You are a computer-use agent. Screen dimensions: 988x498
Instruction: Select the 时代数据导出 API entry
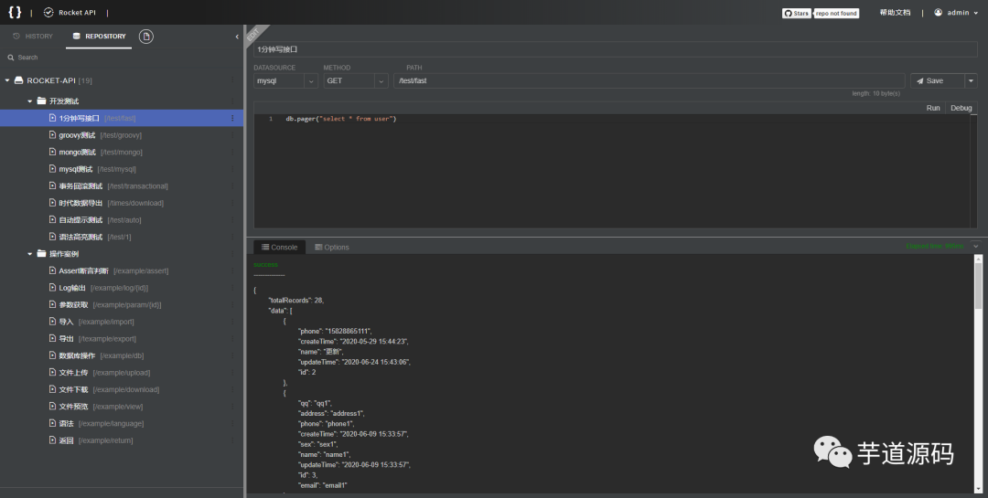(x=122, y=203)
